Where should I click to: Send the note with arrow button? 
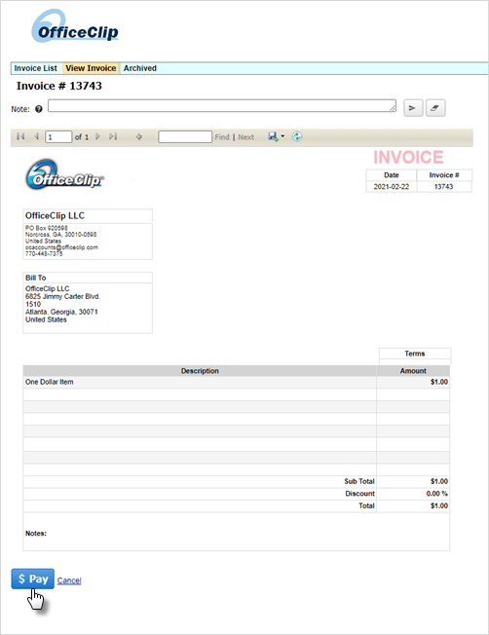point(413,108)
